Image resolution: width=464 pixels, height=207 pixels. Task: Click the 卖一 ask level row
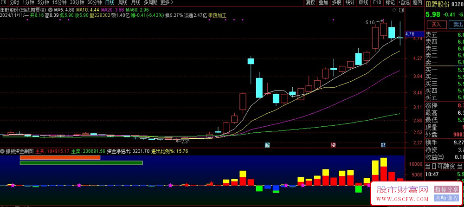pos(445,63)
